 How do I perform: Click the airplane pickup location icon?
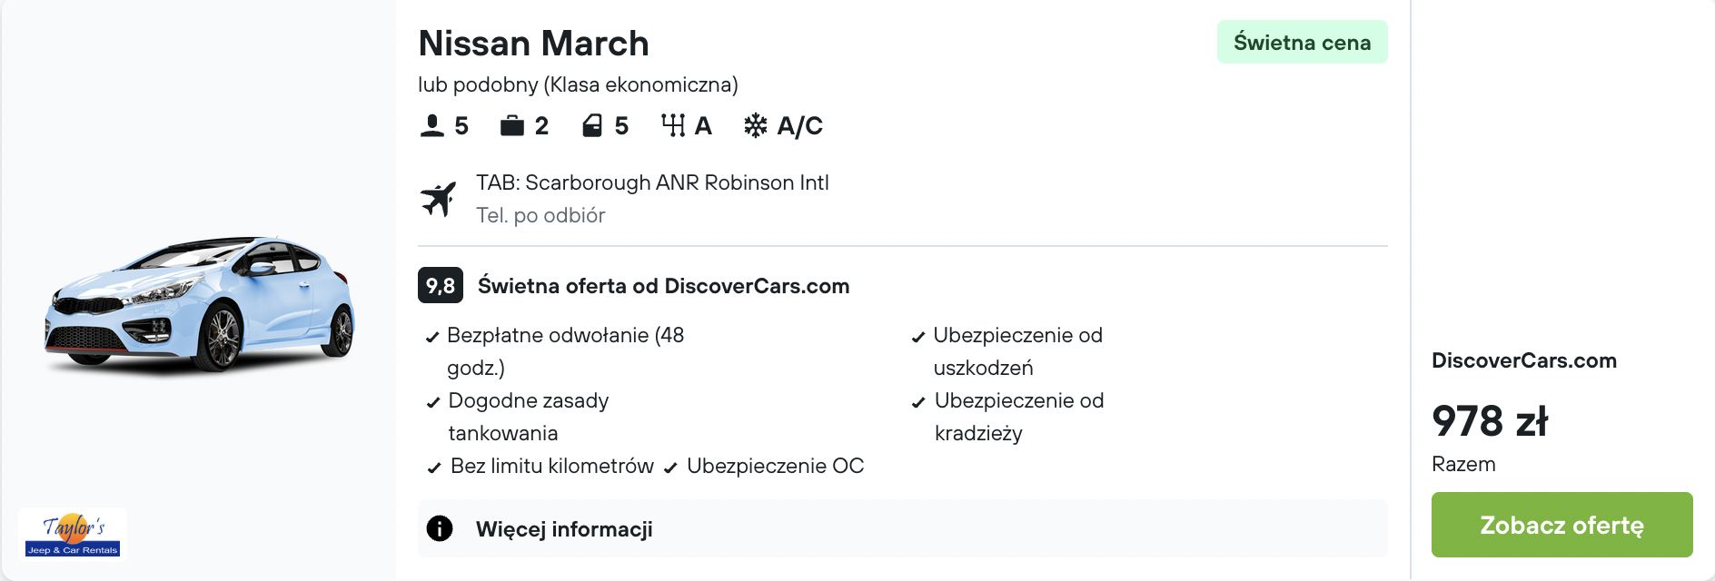coord(440,198)
